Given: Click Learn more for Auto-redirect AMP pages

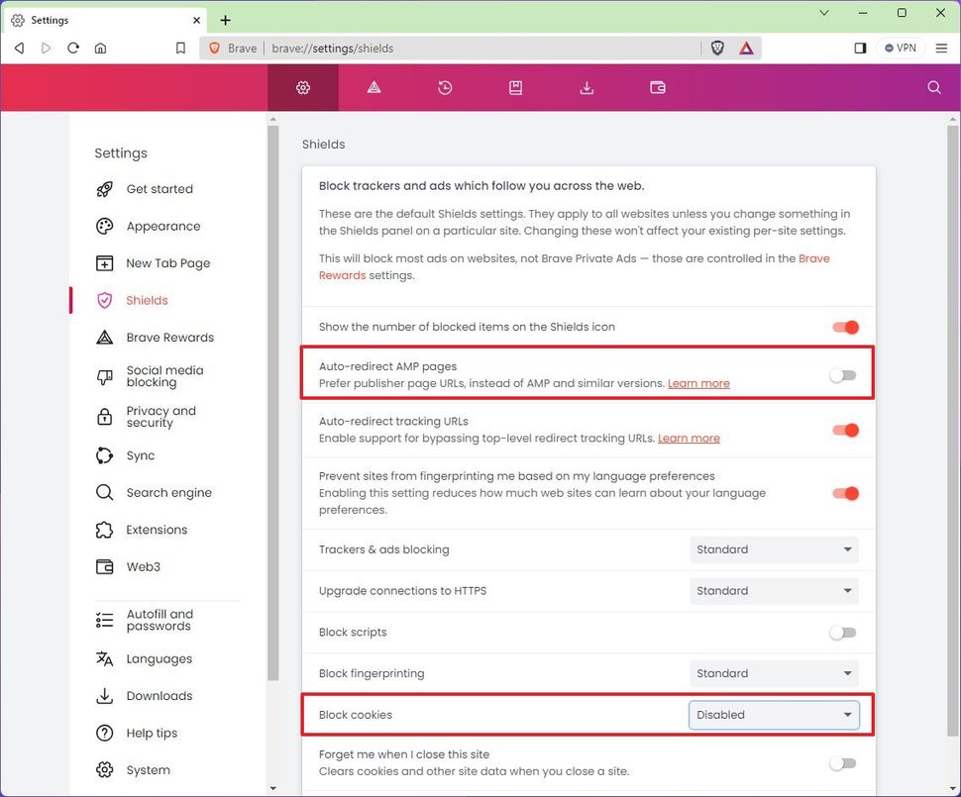Looking at the screenshot, I should coord(698,382).
